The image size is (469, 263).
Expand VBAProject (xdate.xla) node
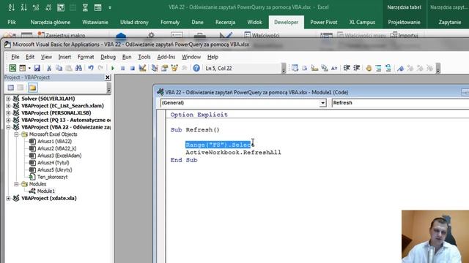8,198
